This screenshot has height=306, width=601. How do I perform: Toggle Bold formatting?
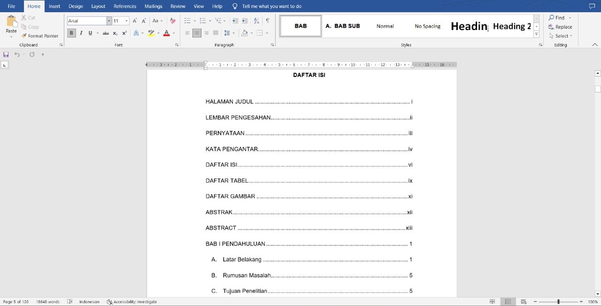click(x=71, y=33)
